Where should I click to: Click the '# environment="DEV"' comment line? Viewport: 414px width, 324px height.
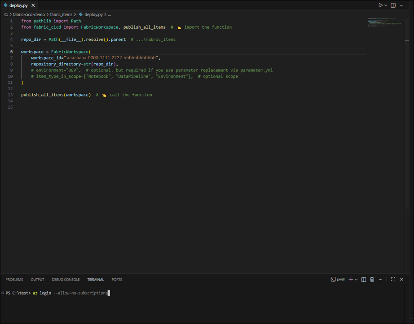(152, 70)
